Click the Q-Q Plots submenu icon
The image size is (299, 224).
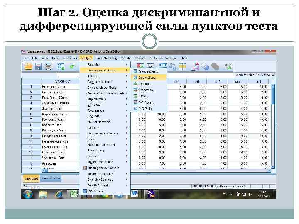point(135,109)
